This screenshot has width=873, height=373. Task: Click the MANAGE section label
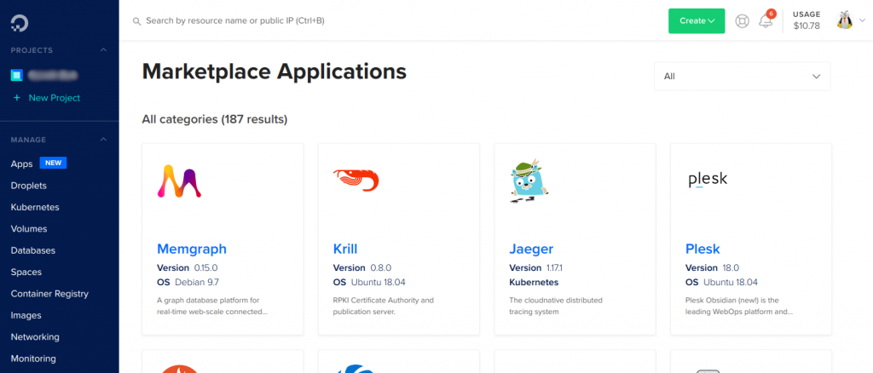pos(28,140)
